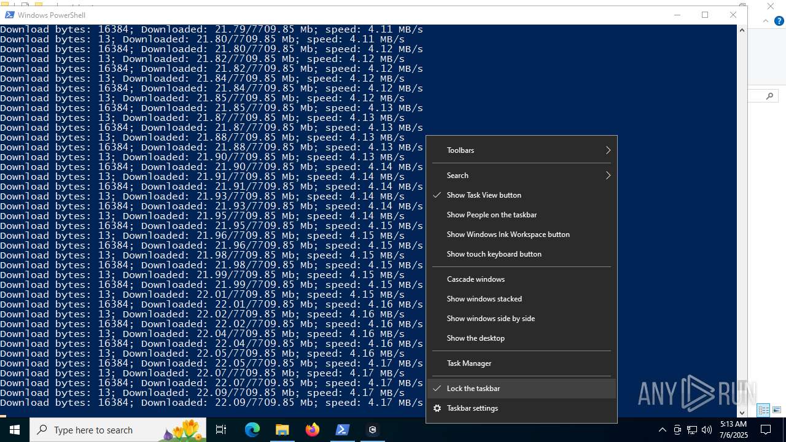Collapse the Explorer ribbon with the chevron
Viewport: 786px width, 442px height.
click(x=766, y=21)
